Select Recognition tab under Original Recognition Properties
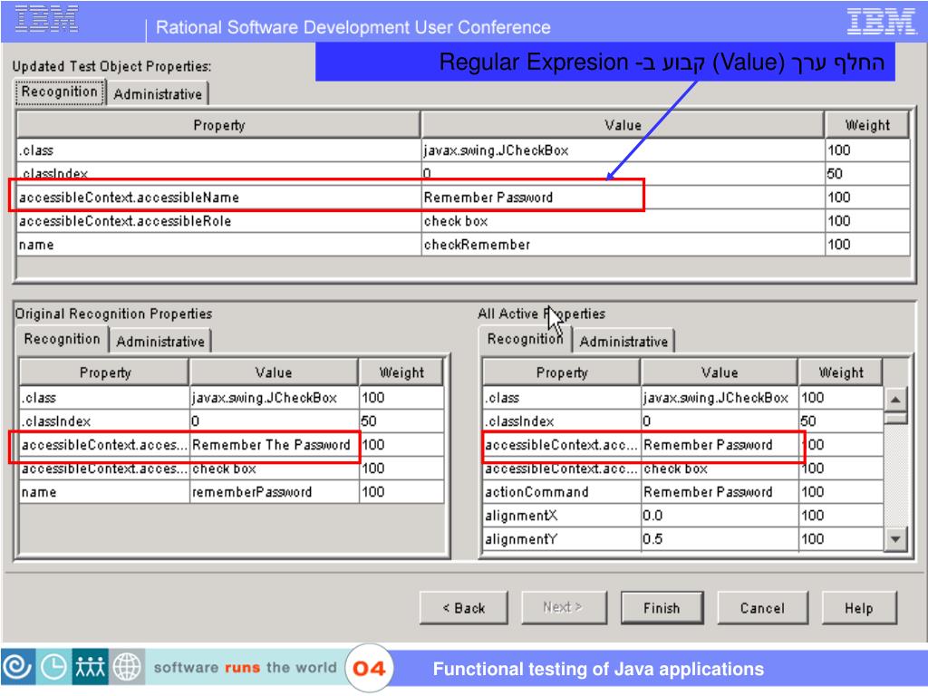This screenshot has width=928, height=696. [x=63, y=339]
